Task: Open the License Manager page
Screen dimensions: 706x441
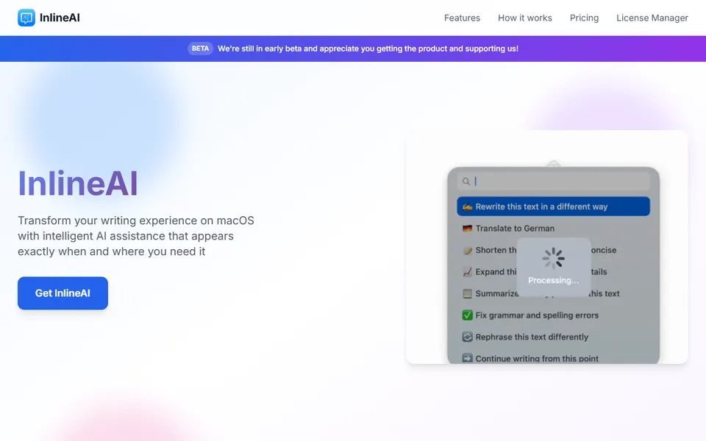Action: pos(652,18)
